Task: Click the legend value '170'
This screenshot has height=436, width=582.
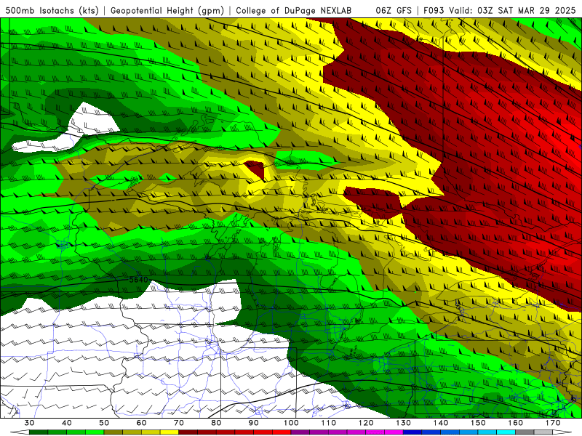Action: click(x=553, y=423)
